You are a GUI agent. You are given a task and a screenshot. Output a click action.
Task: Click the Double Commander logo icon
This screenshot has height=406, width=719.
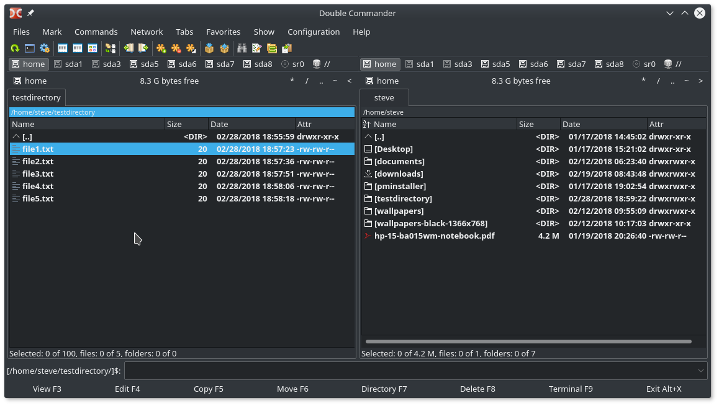point(16,13)
